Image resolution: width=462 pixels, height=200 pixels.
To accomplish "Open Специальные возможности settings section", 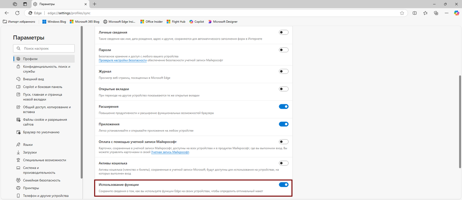I will point(44,160).
